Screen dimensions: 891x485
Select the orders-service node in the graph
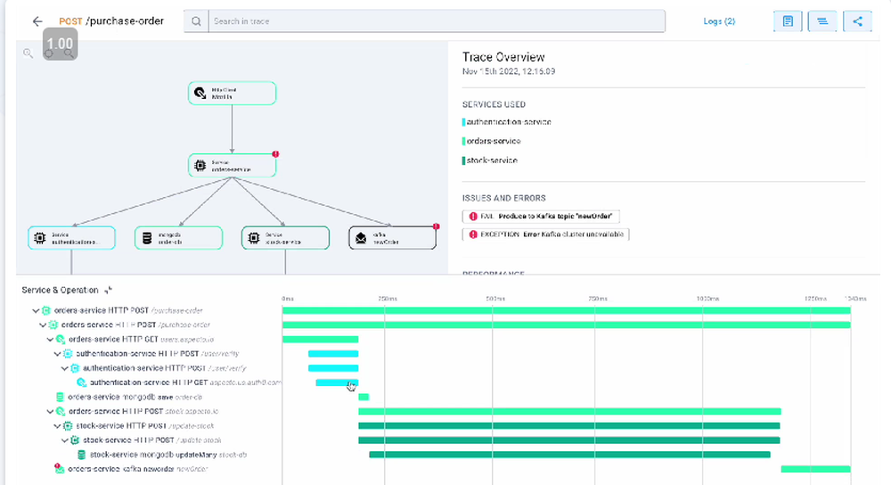232,166
